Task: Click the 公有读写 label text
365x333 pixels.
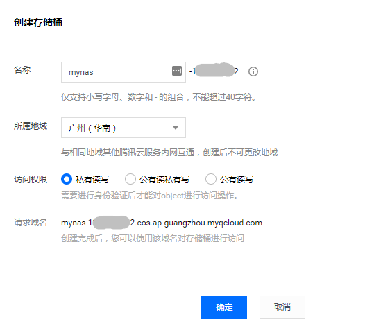Action: (237, 180)
